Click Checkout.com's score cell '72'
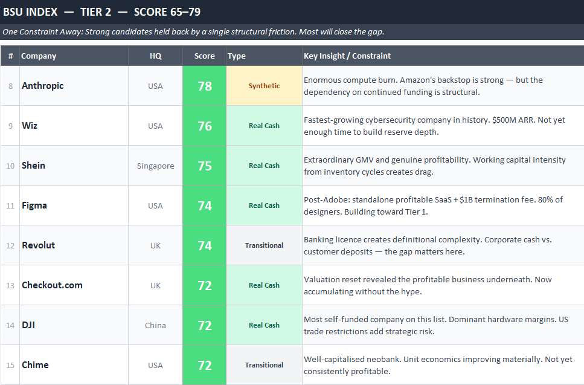584x385 pixels. pyautogui.click(x=205, y=285)
